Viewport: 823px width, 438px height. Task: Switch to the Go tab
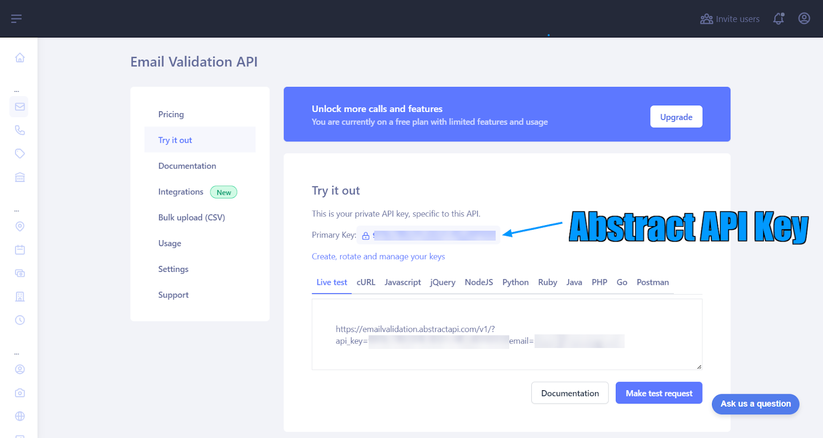coord(622,282)
